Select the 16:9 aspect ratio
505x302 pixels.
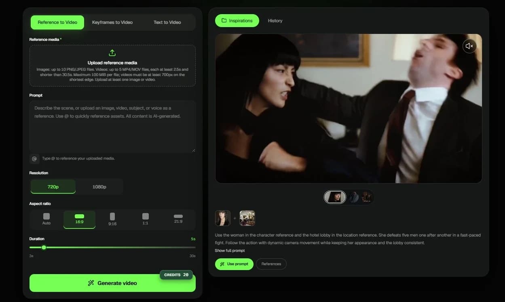point(79,220)
